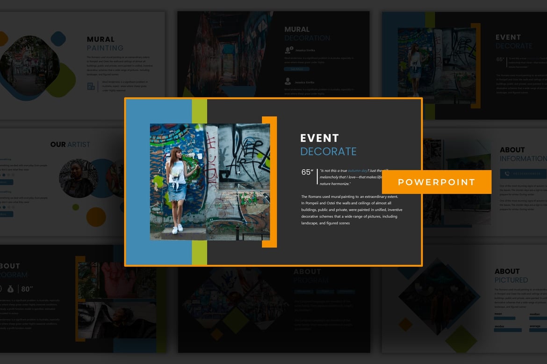Select the graffiti wall photo on center slide
The image size is (547, 364).
point(210,182)
